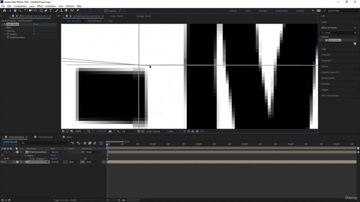Collapse the Distort category in Effects & Presets
360x202 pixels.
(321, 37)
